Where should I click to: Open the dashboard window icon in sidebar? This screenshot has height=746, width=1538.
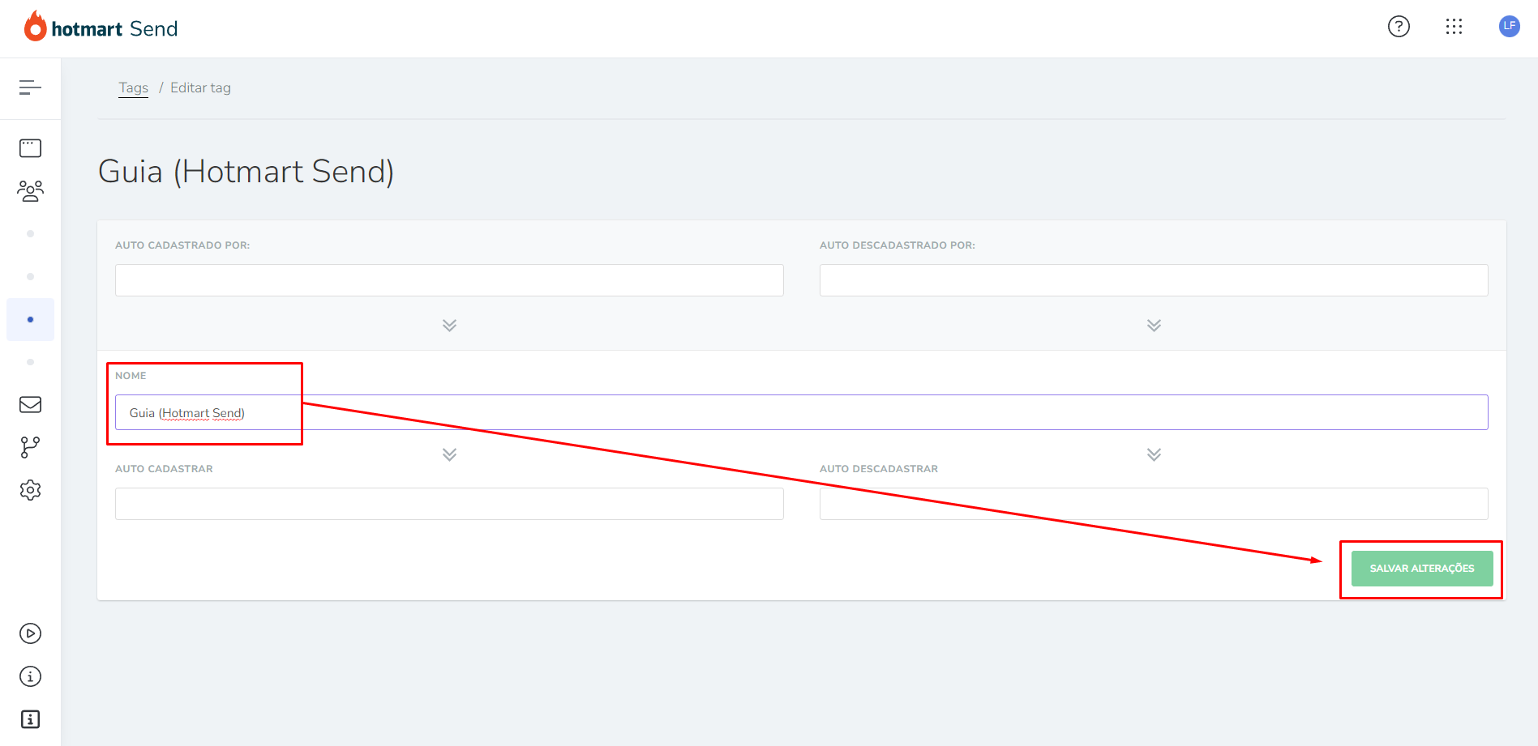30,148
